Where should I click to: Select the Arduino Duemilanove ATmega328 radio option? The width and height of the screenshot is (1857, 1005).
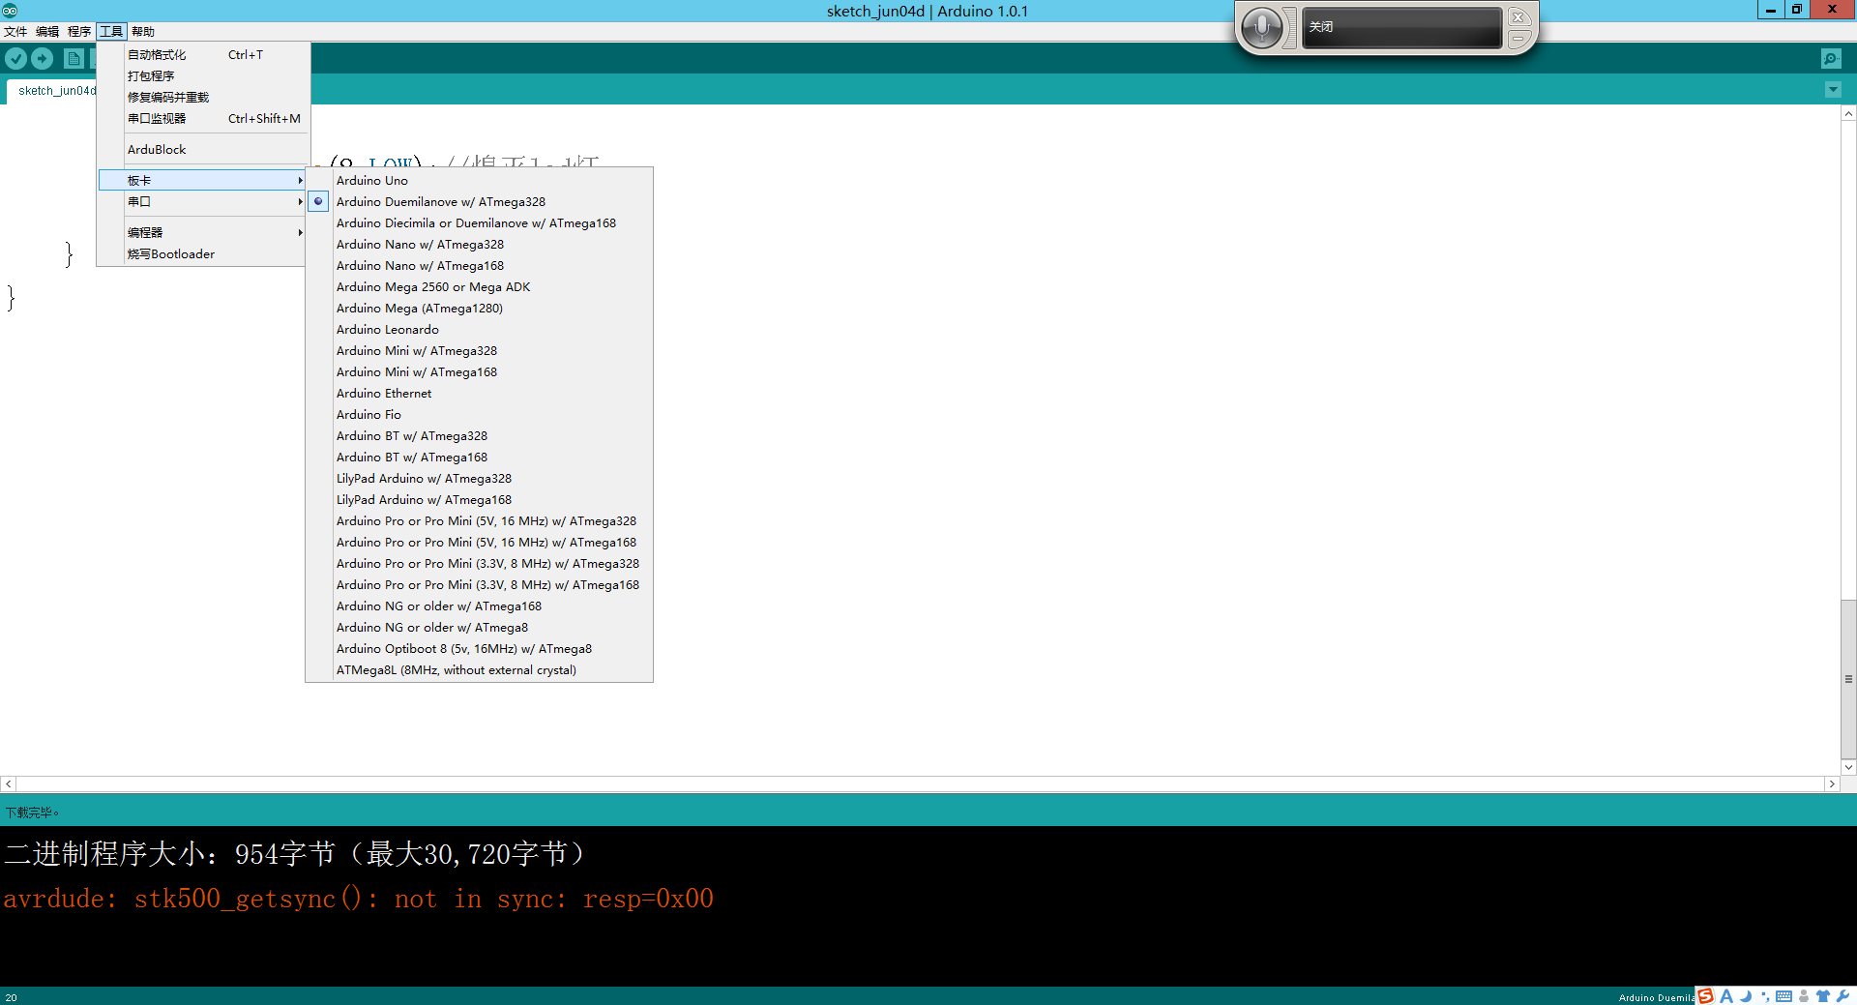point(318,201)
